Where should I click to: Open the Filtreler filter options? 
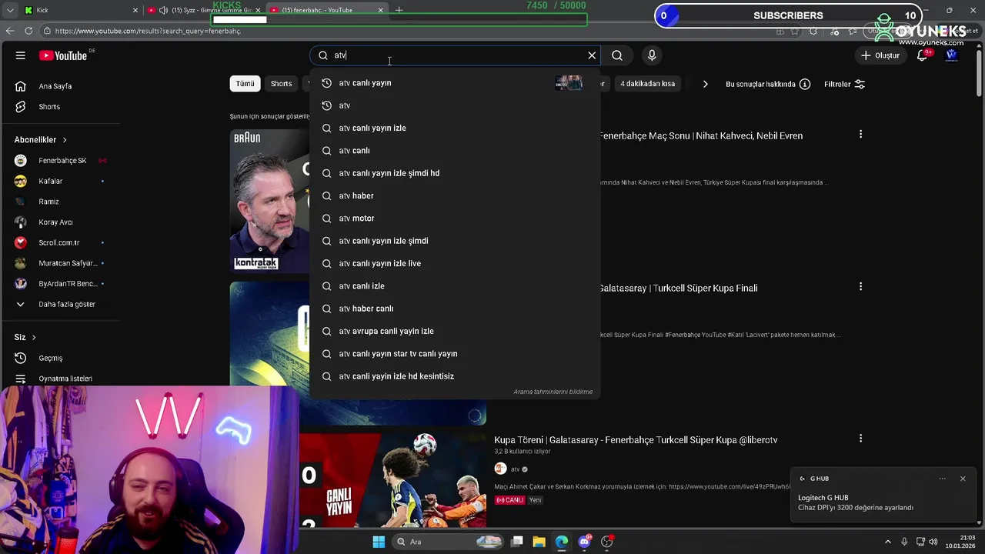844,84
